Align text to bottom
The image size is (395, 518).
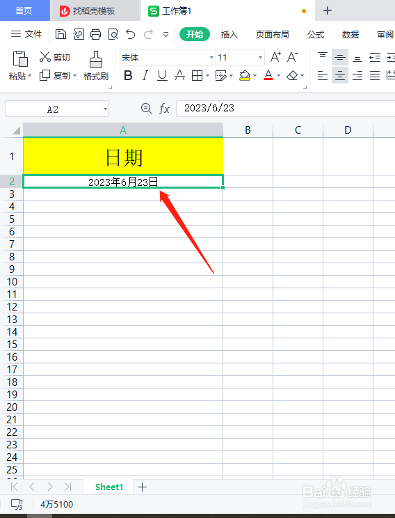tap(357, 58)
